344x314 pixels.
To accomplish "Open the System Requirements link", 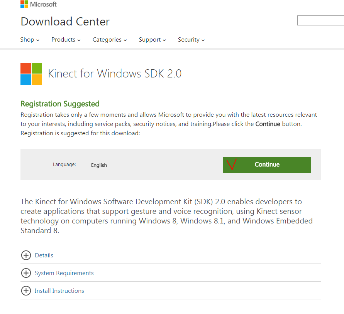I will [x=64, y=273].
